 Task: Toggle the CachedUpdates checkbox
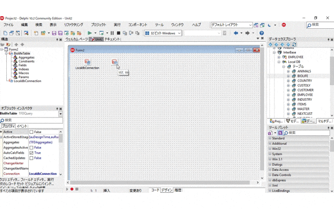click(x=31, y=158)
